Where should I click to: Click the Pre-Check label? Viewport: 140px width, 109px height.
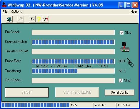click(x=12, y=32)
